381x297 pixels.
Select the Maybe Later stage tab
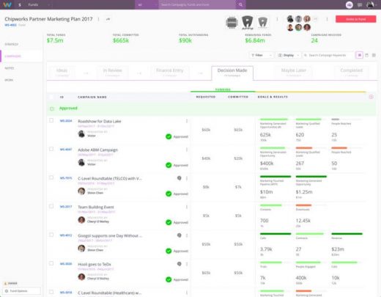(294, 73)
